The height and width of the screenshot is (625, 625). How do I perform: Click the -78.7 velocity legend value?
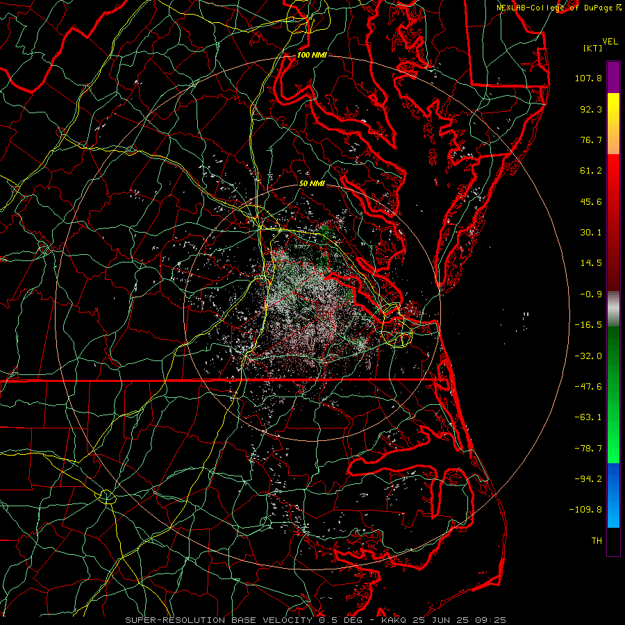click(x=588, y=449)
